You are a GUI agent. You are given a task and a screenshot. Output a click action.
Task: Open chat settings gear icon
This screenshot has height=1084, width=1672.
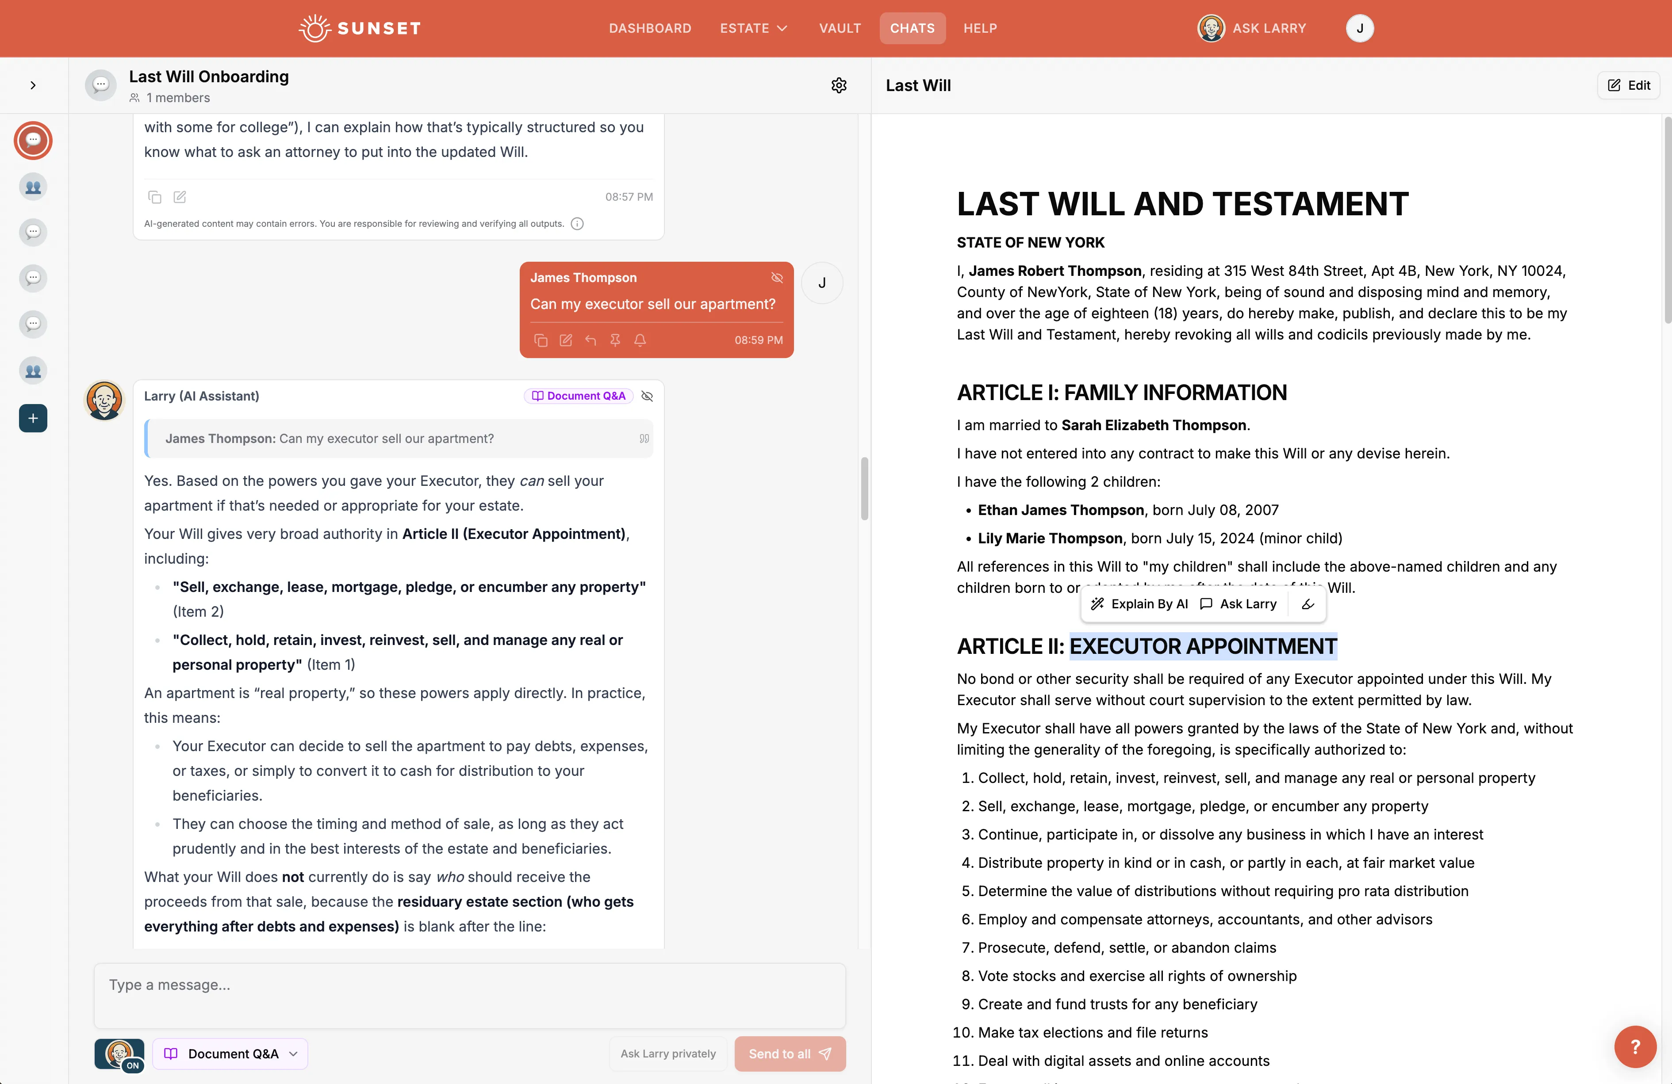click(839, 85)
